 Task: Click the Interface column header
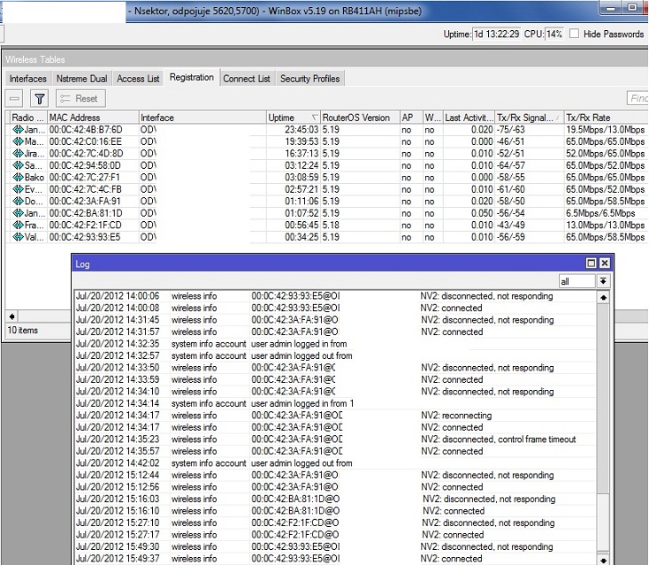pyautogui.click(x=202, y=118)
